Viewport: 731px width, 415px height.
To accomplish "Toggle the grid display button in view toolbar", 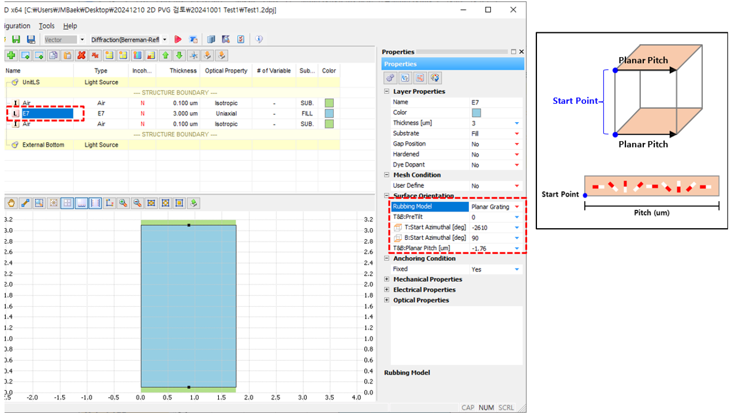I will click(x=67, y=203).
